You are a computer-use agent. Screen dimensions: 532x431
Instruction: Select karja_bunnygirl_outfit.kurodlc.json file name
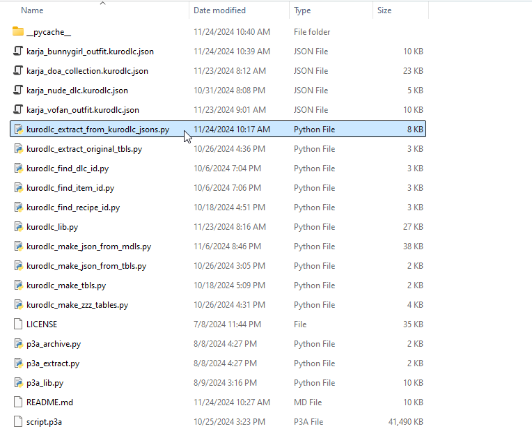click(90, 52)
